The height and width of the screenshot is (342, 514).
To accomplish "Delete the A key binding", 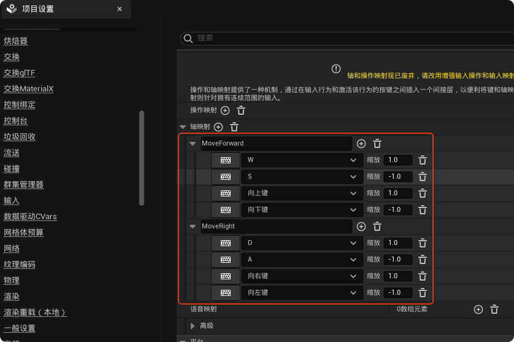I will coord(423,260).
